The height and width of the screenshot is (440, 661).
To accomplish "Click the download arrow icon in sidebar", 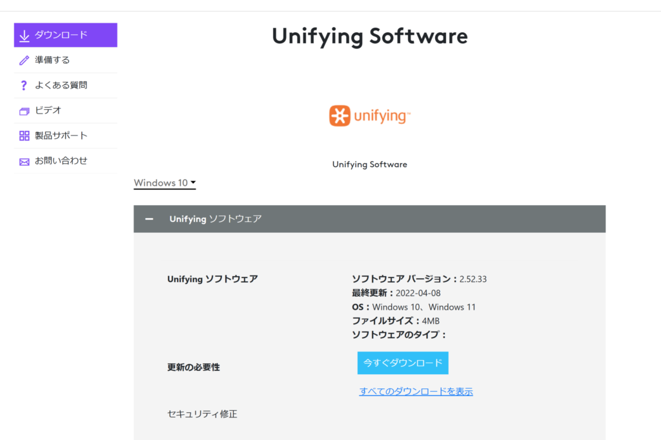I will click(x=24, y=36).
